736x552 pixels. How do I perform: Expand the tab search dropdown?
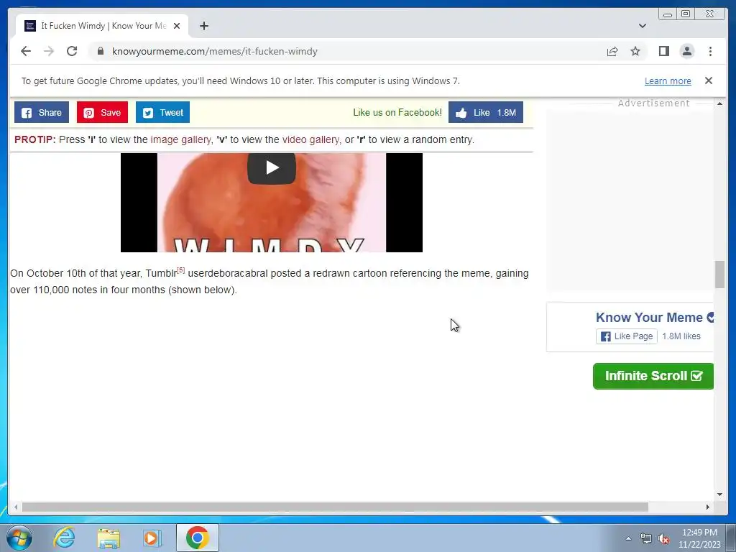click(x=642, y=26)
